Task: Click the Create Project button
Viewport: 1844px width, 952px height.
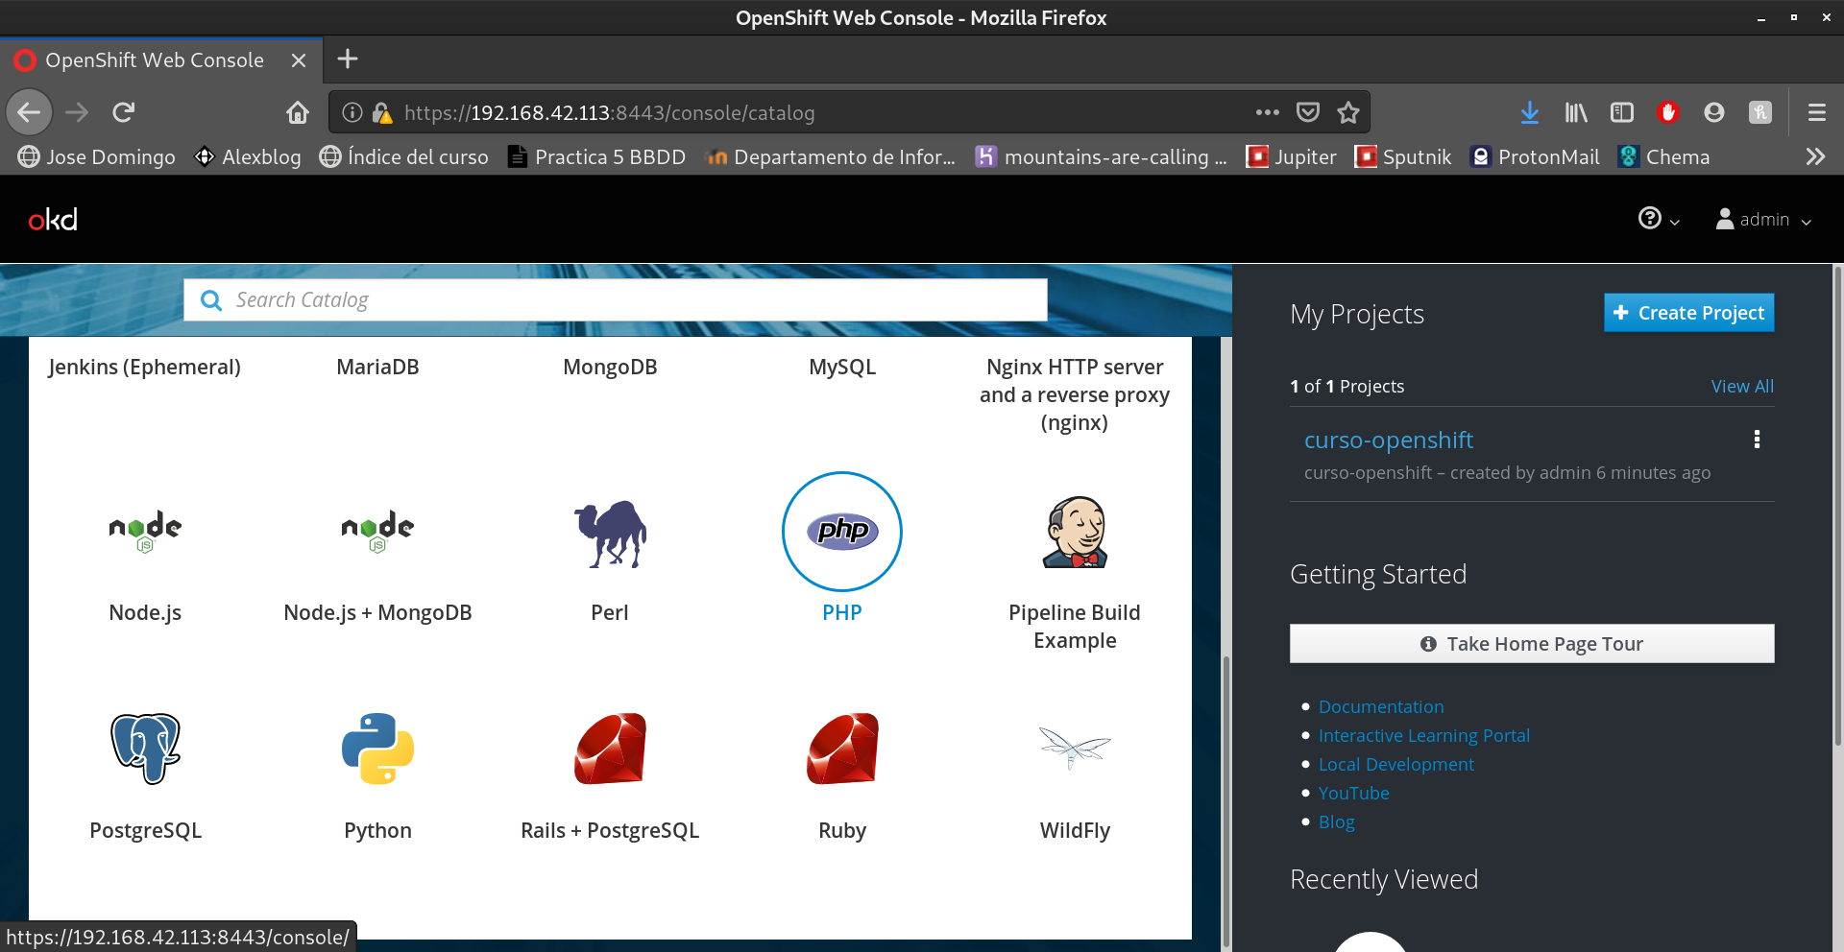Action: 1688,313
